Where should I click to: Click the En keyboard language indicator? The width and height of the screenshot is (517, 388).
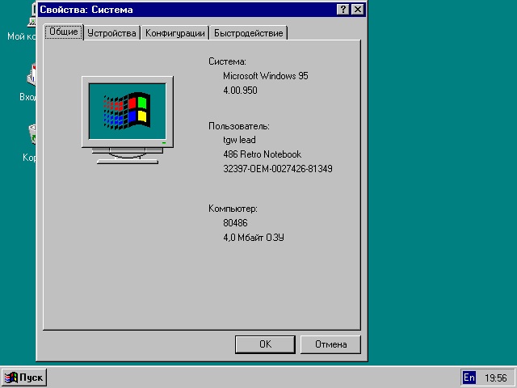click(x=469, y=377)
